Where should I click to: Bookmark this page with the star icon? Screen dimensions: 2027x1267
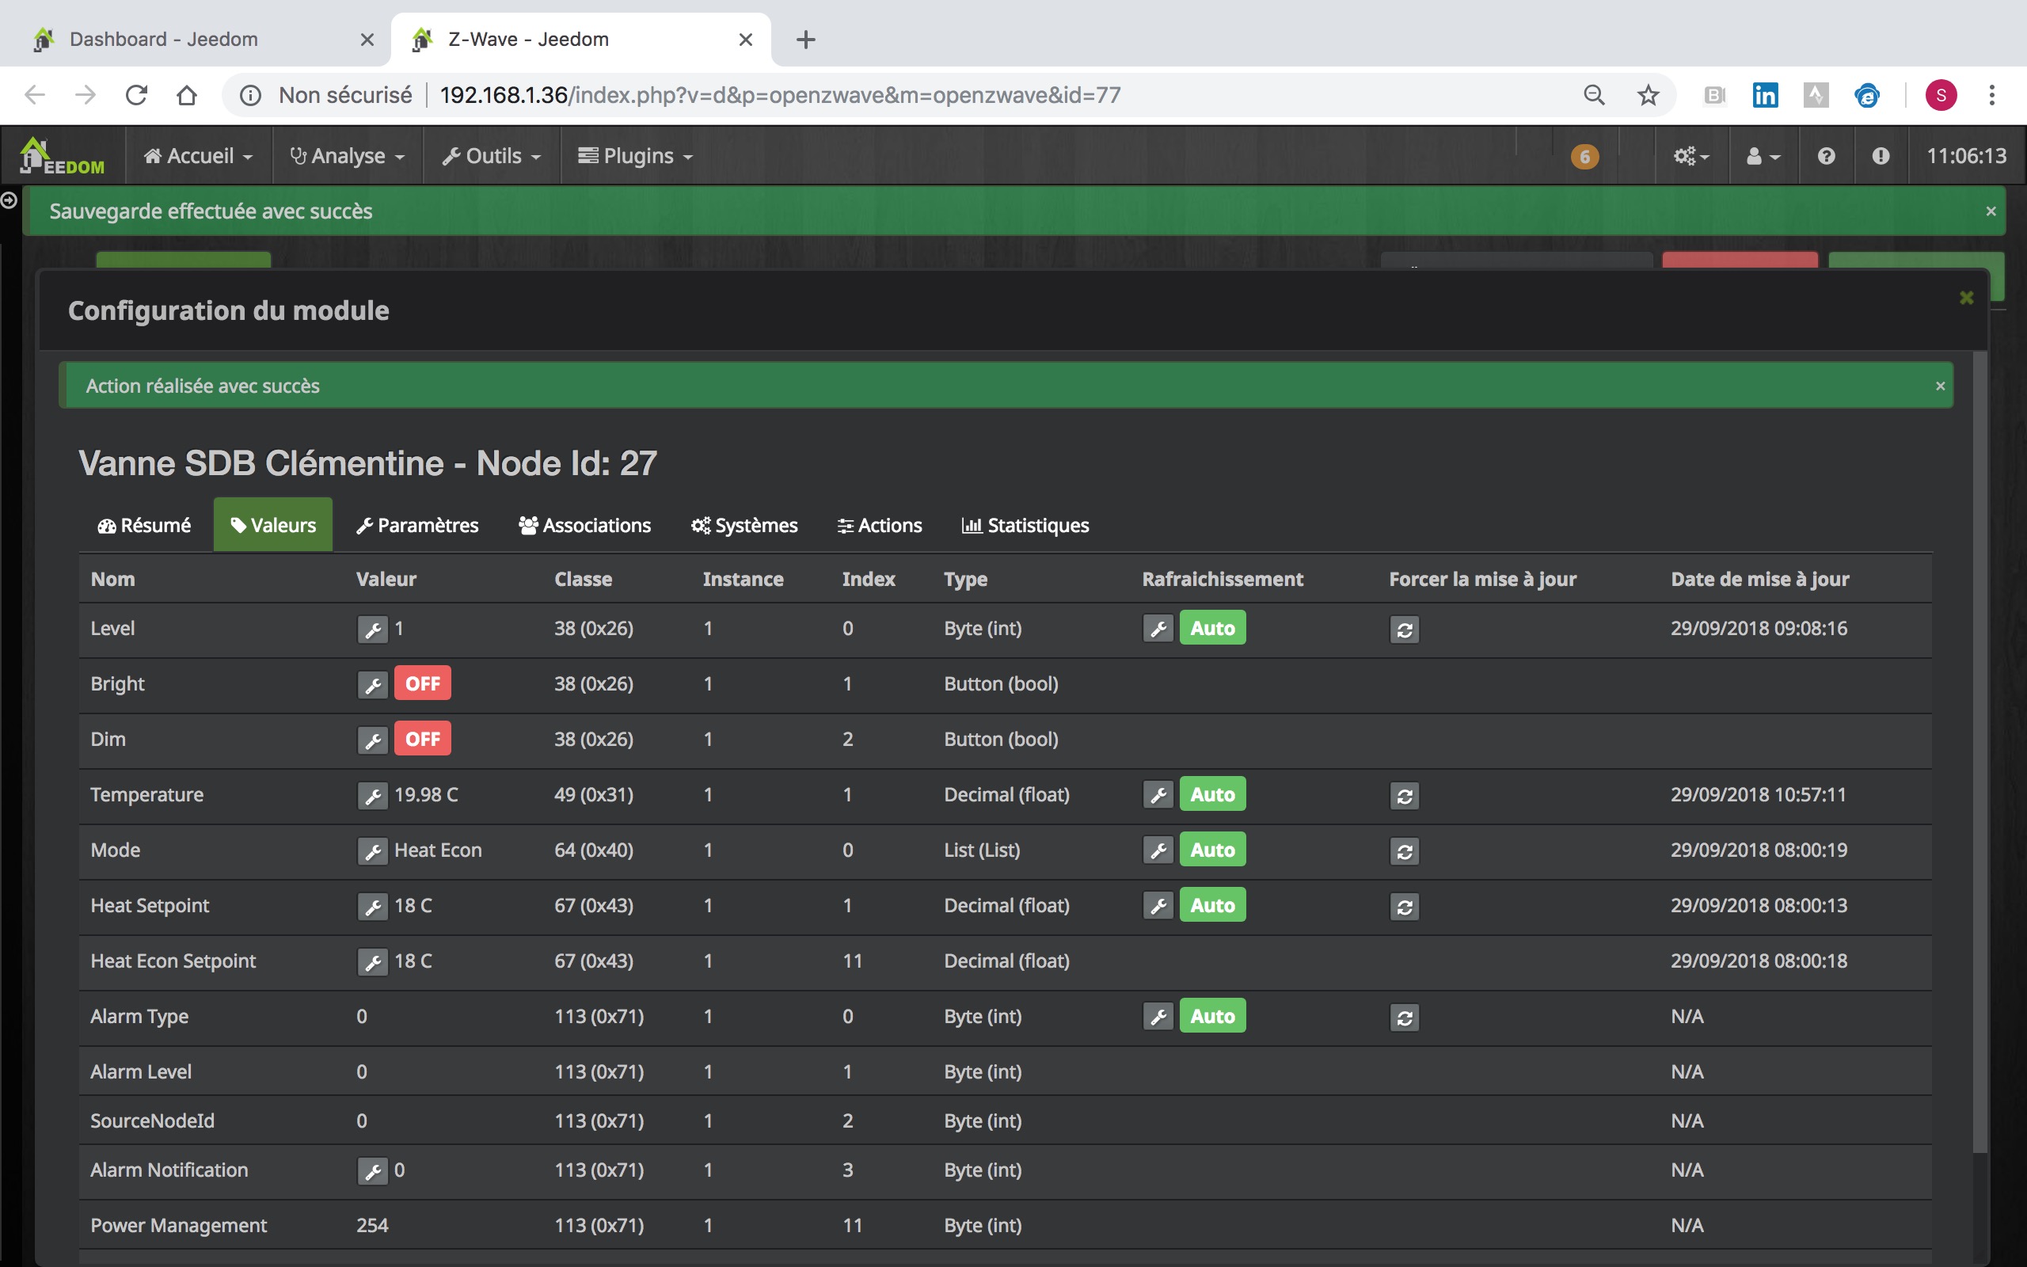(x=1648, y=95)
